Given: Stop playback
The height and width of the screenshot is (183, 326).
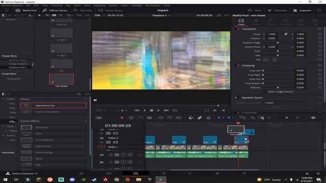Looking at the screenshot, I should pos(152,110).
